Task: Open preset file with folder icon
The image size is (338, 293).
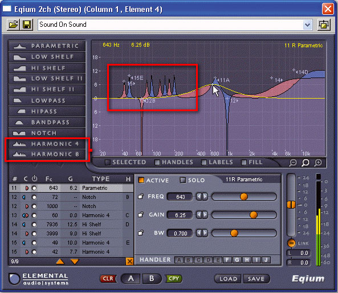Action: click(x=13, y=25)
